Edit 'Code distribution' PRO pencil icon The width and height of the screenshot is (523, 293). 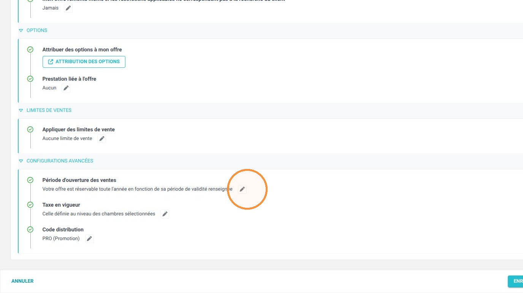pyautogui.click(x=89, y=239)
